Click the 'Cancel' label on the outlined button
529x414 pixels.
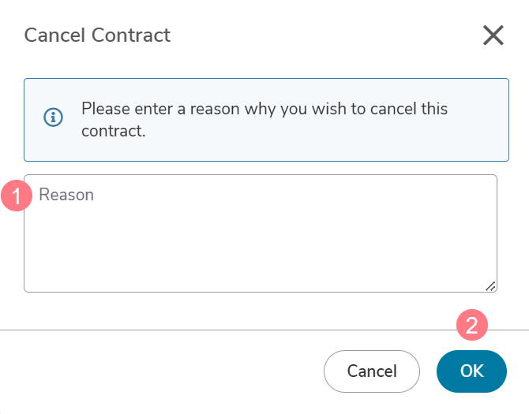coord(372,371)
